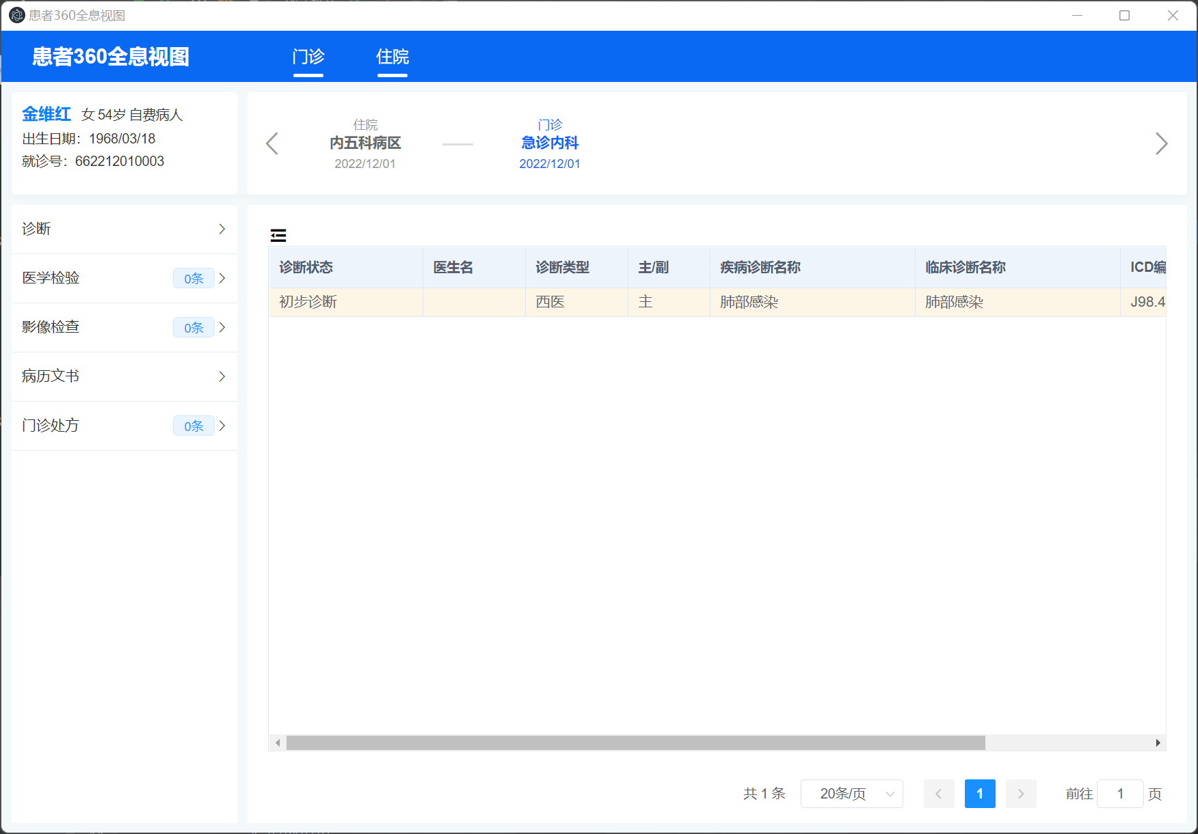This screenshot has height=834, width=1198.
Task: Click the 西医 table cell
Action: tap(576, 302)
